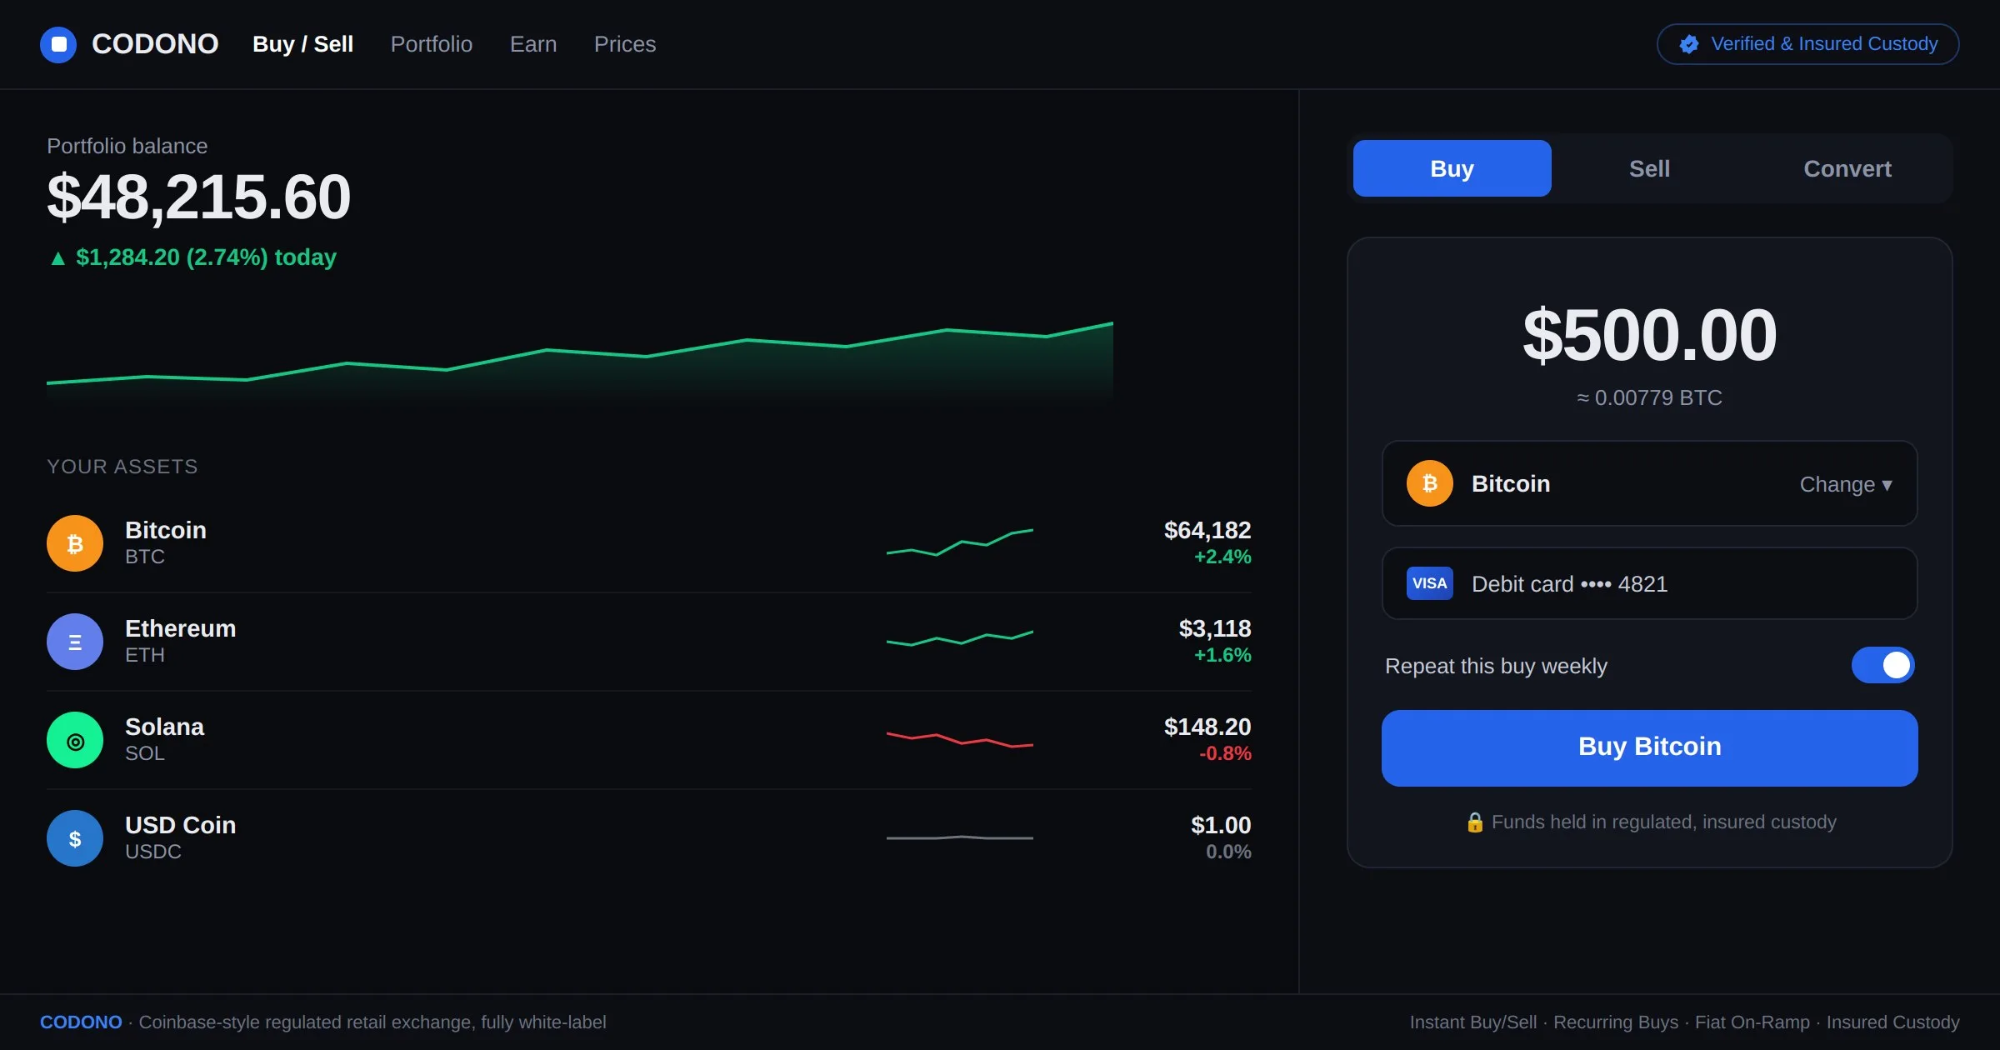
Task: Click the green up-triangle gain indicator
Action: (x=57, y=258)
